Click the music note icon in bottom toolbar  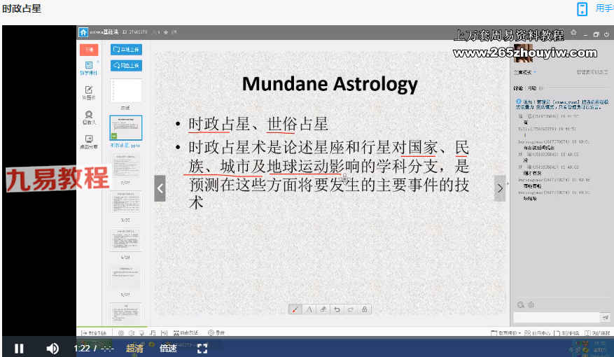click(153, 332)
